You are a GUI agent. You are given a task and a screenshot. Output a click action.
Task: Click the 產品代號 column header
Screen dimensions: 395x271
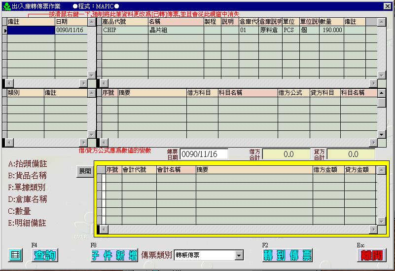[x=124, y=22]
